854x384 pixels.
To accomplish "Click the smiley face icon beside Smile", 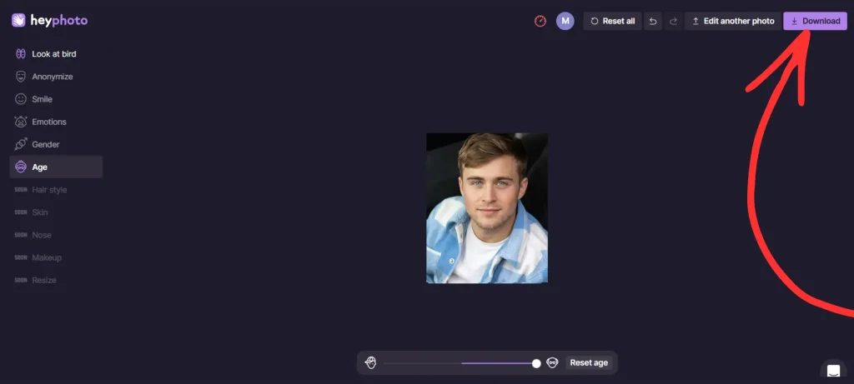I will pyautogui.click(x=21, y=99).
